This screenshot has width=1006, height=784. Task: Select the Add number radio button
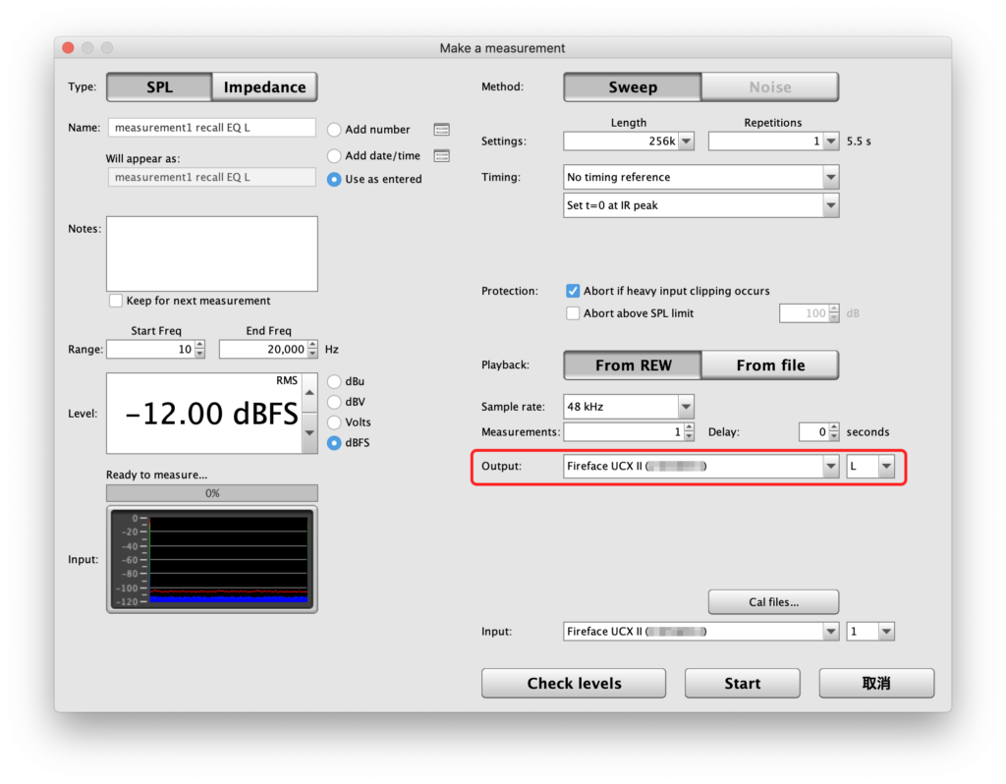[x=334, y=130]
